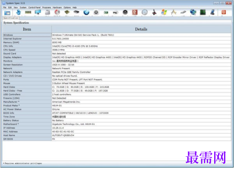Image resolution: width=234 pixels, height=171 pixels.
Task: Select the MAC Address row label
Action: pyautogui.click(x=27, y=131)
